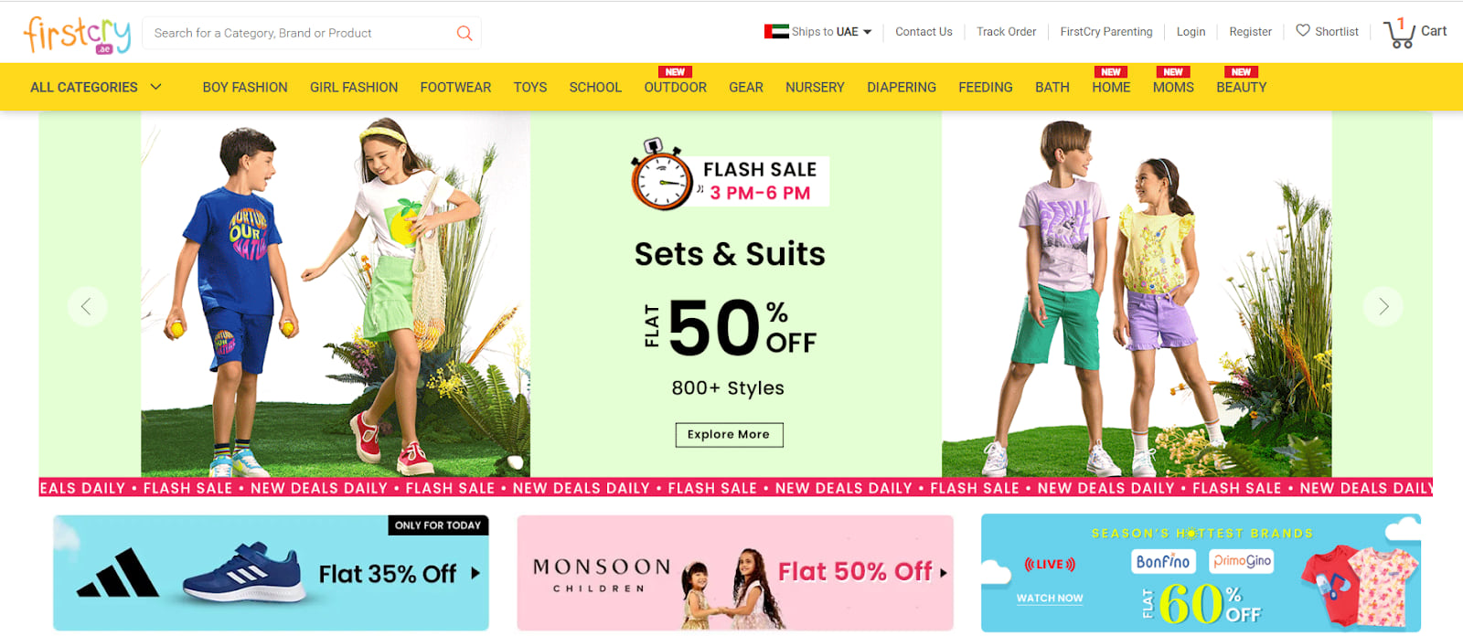Click the Adidas logo banner
Image resolution: width=1463 pixels, height=636 pixels.
tap(271, 573)
